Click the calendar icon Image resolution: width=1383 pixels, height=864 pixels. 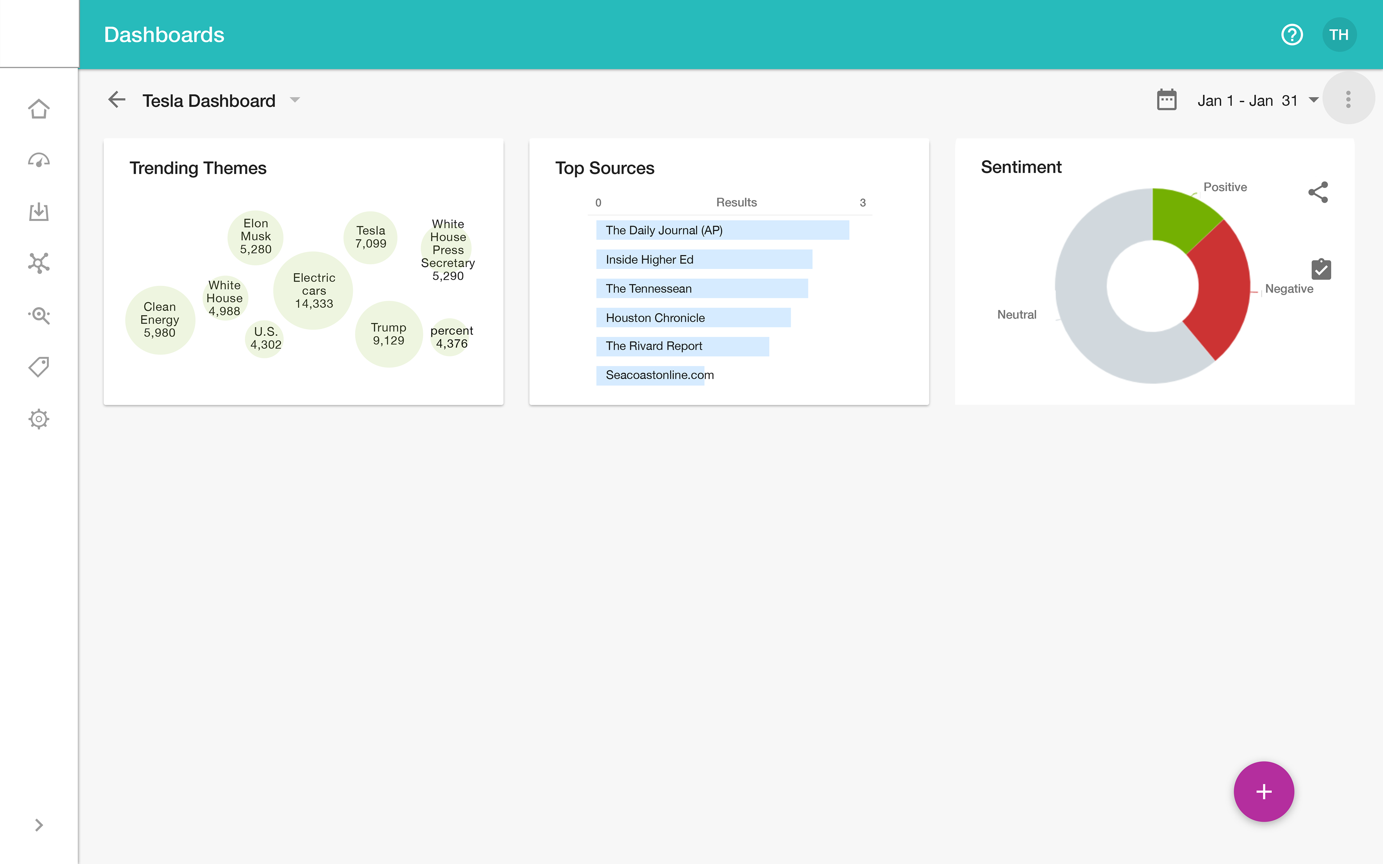click(x=1167, y=100)
